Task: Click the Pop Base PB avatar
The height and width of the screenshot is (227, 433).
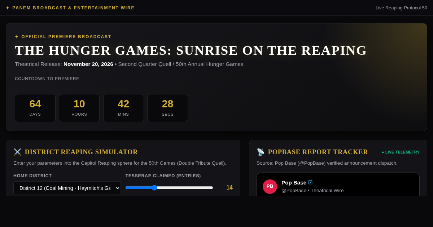Action: point(270,186)
